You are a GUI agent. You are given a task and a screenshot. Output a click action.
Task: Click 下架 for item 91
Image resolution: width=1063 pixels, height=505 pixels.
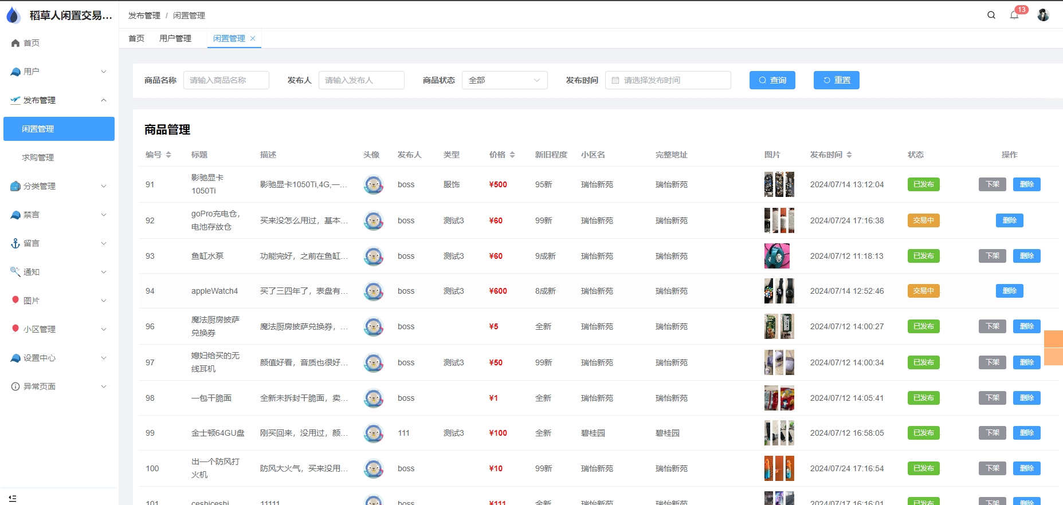tap(993, 184)
